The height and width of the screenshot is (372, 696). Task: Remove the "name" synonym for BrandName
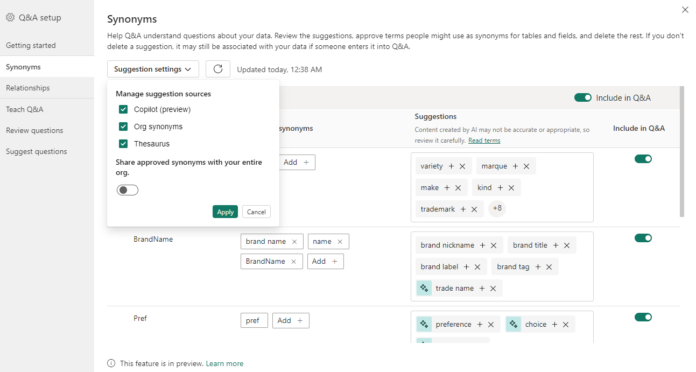pyautogui.click(x=340, y=241)
